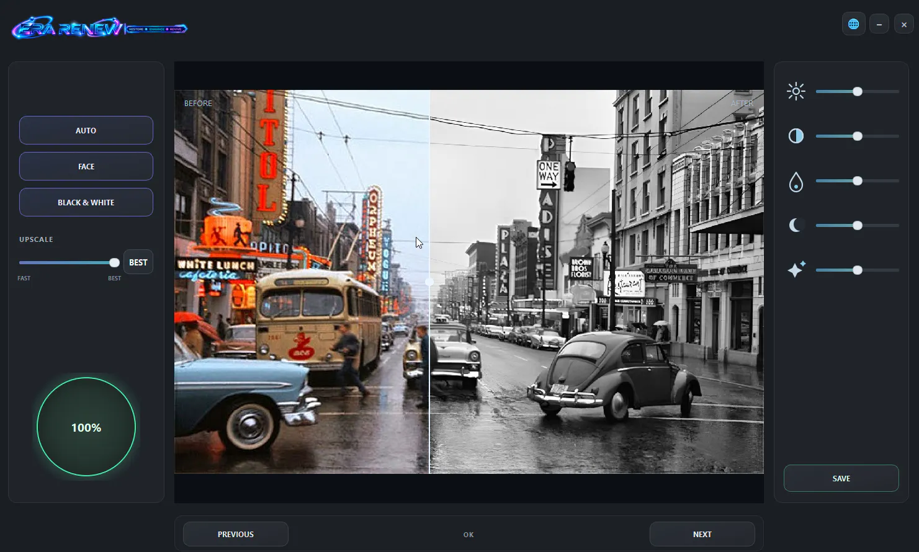Open the language globe icon
The width and height of the screenshot is (919, 552).
[854, 24]
